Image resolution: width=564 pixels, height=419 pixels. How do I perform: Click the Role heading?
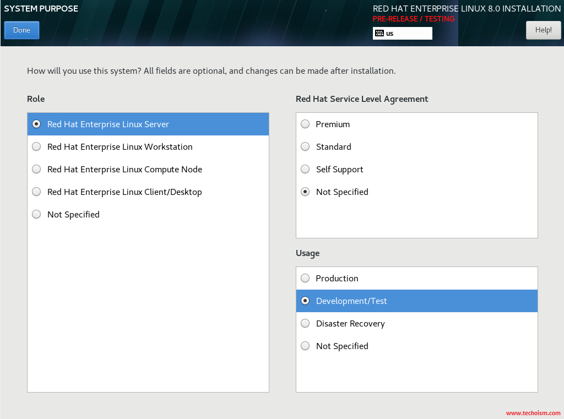[36, 99]
